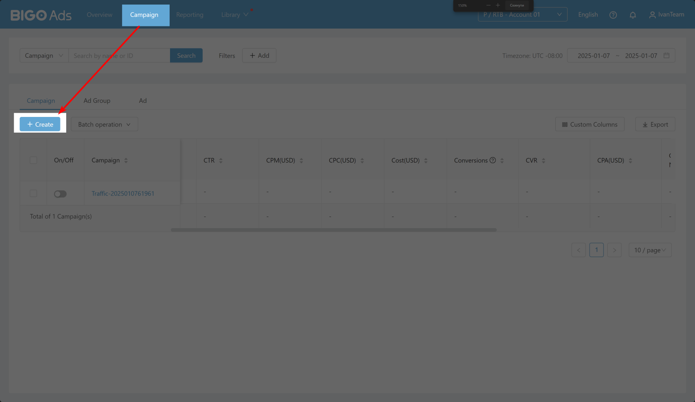This screenshot has width=695, height=402.
Task: Click the On/Off column header
Action: 64,160
